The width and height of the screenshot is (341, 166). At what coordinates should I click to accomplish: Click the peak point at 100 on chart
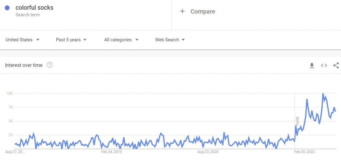[x=323, y=94]
